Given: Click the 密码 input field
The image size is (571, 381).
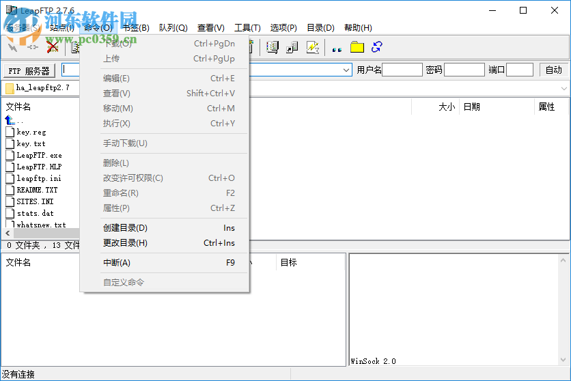Looking at the screenshot, I should coord(464,70).
